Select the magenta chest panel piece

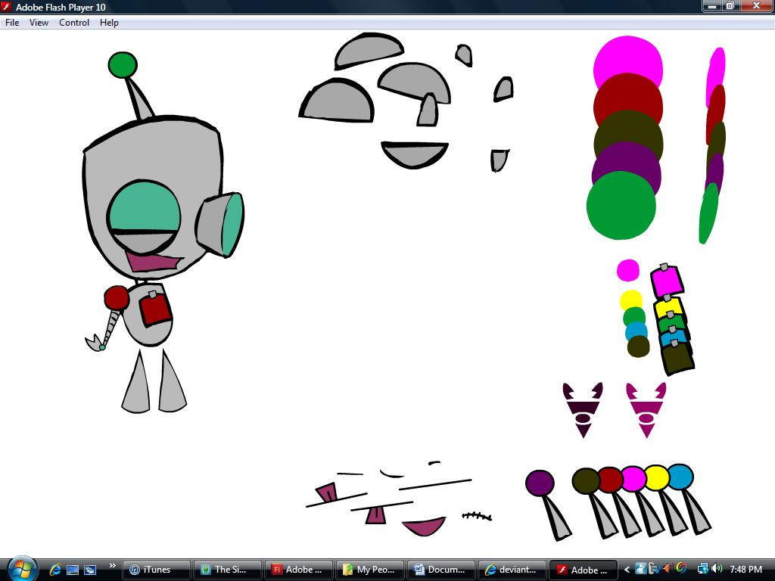pos(667,281)
